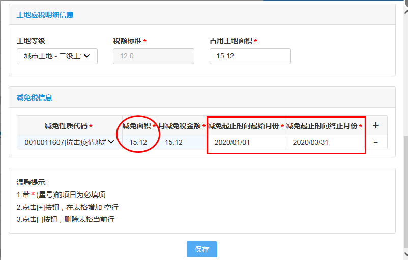Click the 土地应税明细信息 section heading
This screenshot has height=260, width=408.
tap(45, 15)
